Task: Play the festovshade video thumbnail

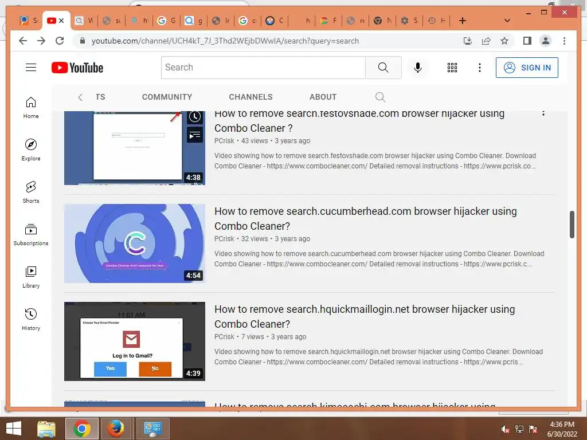Action: tap(134, 148)
